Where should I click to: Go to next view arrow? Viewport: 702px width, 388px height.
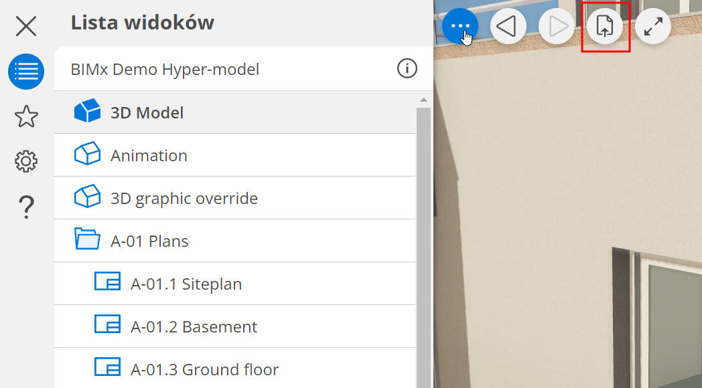556,27
